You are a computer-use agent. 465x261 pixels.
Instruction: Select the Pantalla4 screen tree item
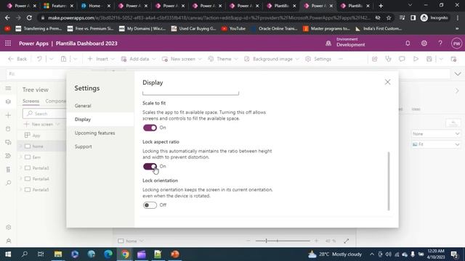click(x=41, y=179)
